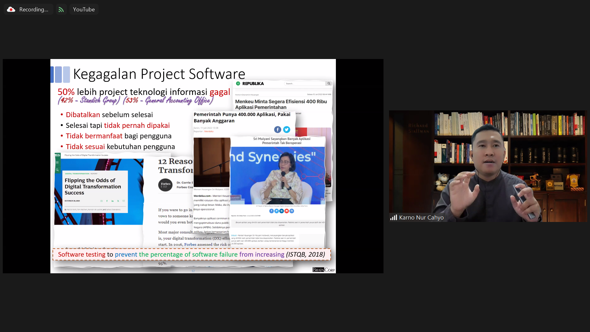Click the Home breadcrumb on the Republika page

pos(237,95)
